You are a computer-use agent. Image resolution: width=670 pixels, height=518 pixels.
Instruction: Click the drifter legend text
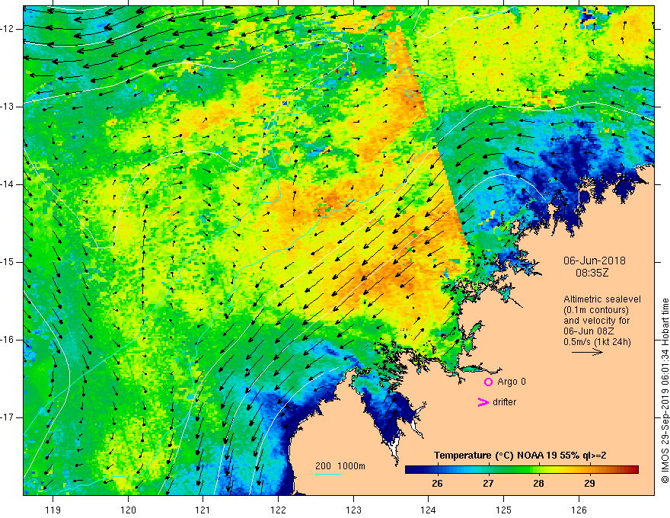(x=504, y=402)
